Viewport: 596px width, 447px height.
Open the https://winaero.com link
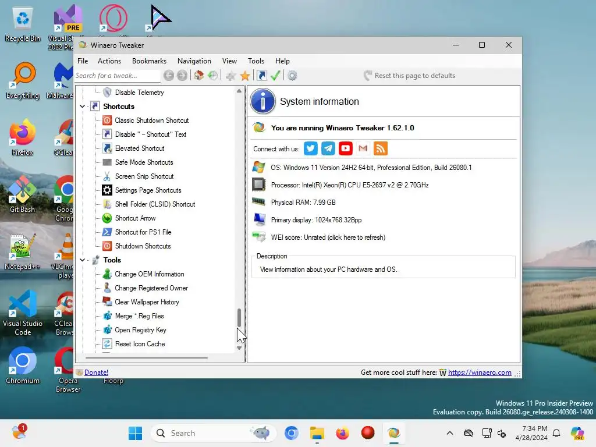(480, 372)
